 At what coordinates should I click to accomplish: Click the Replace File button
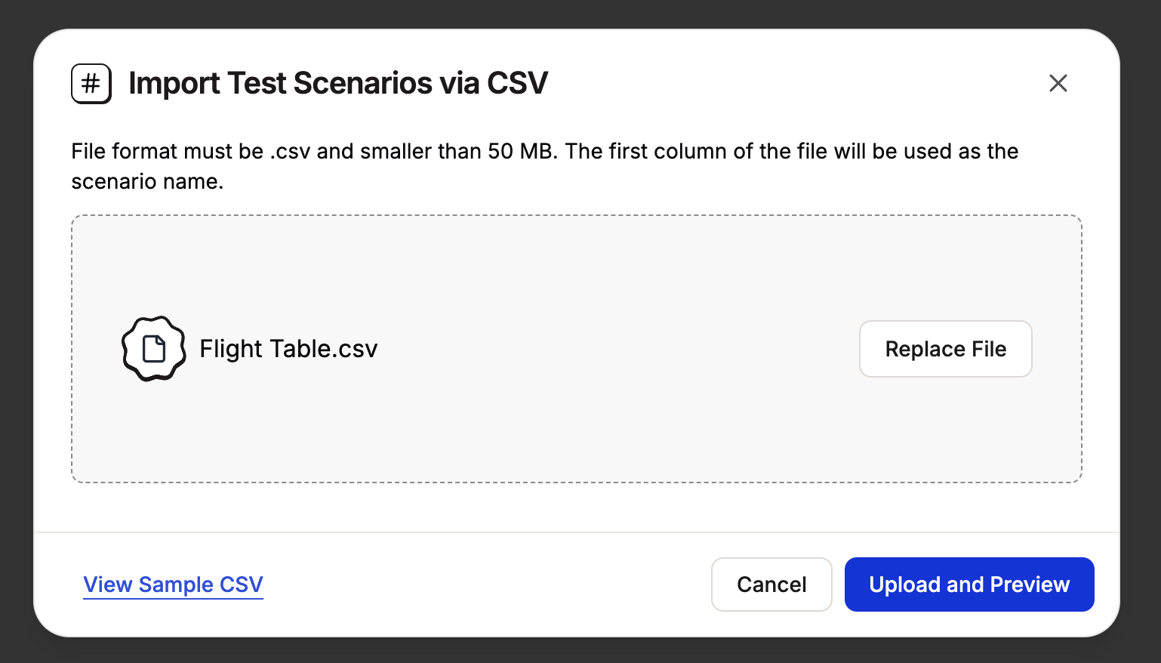point(946,349)
